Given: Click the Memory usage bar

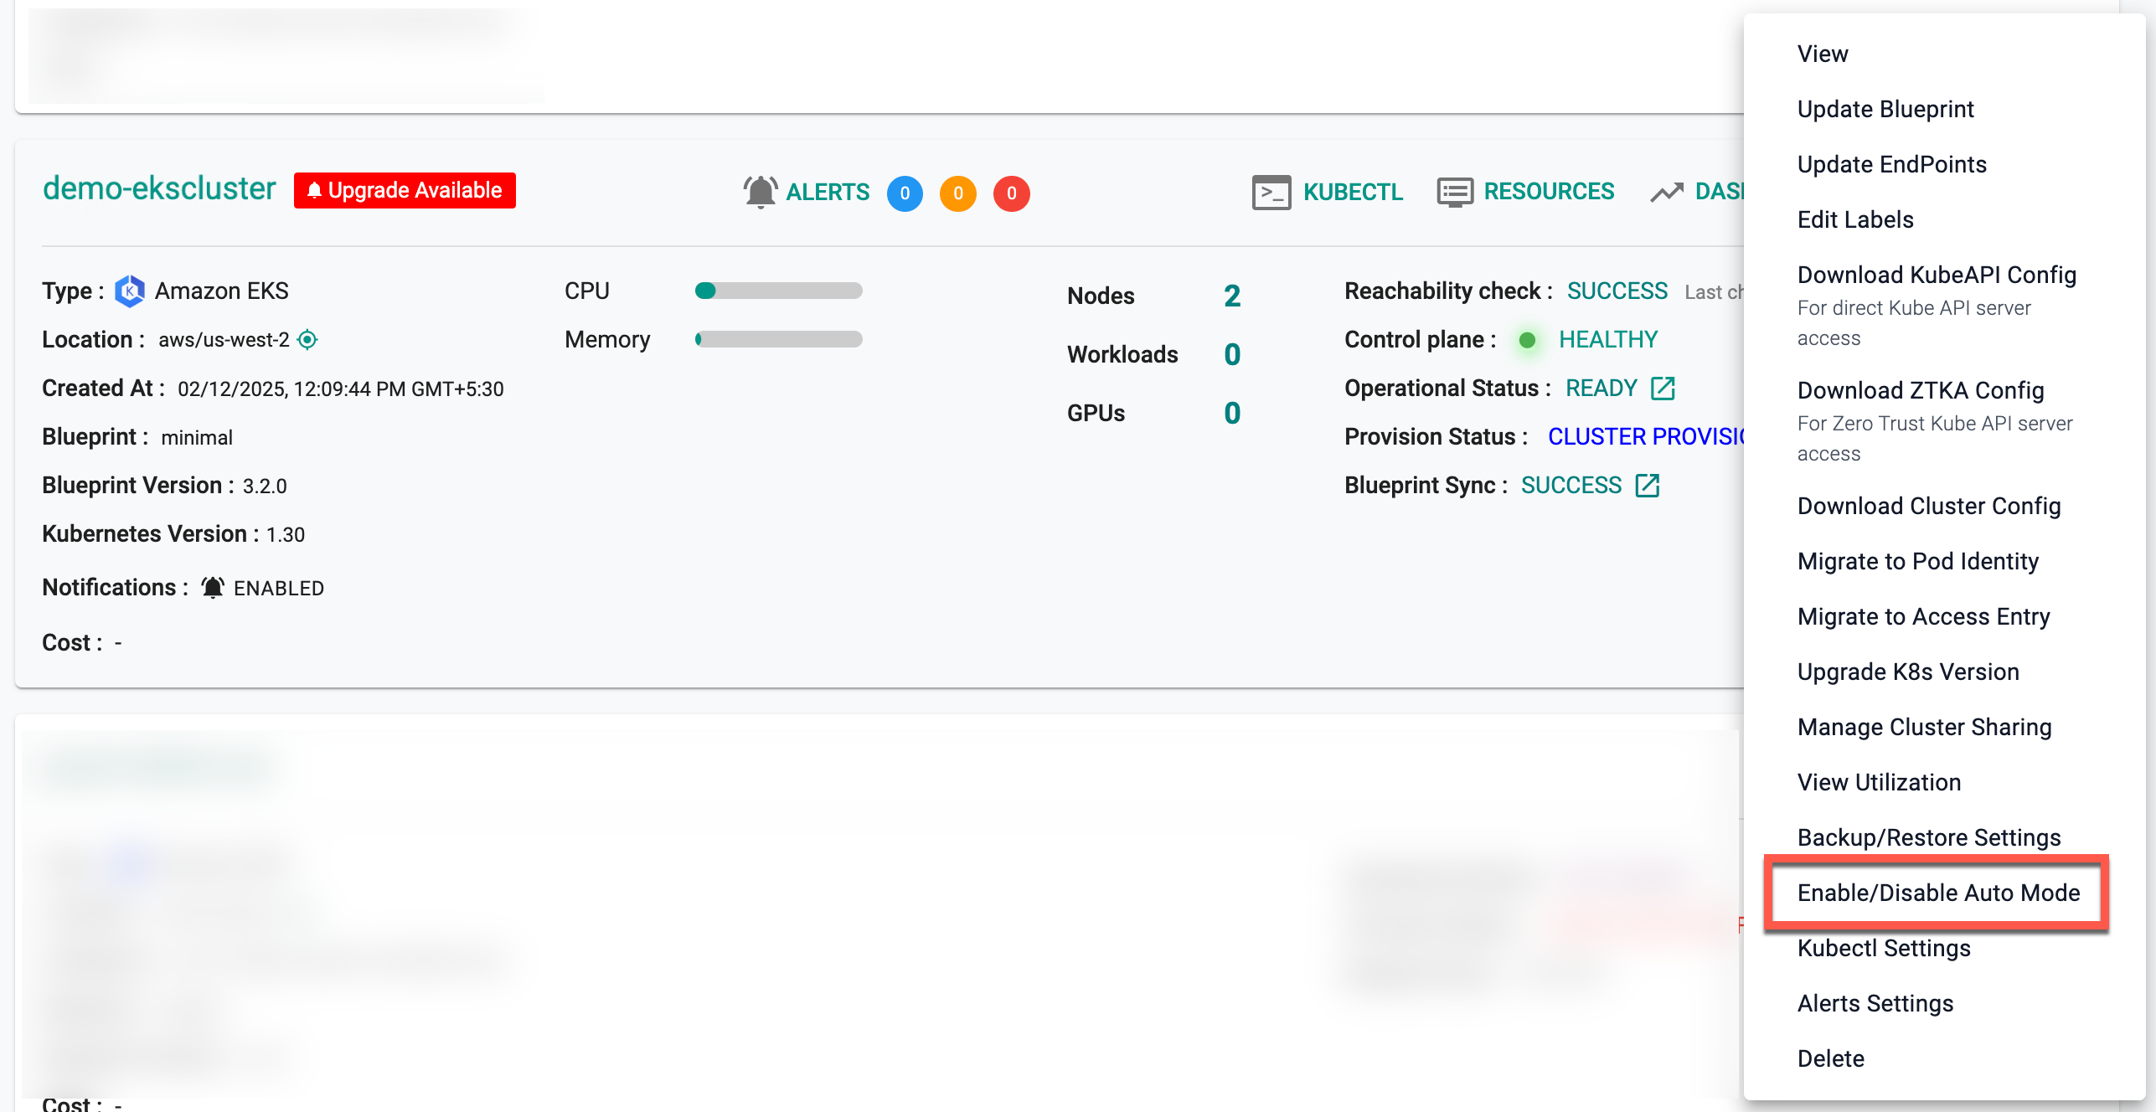Looking at the screenshot, I should point(778,339).
